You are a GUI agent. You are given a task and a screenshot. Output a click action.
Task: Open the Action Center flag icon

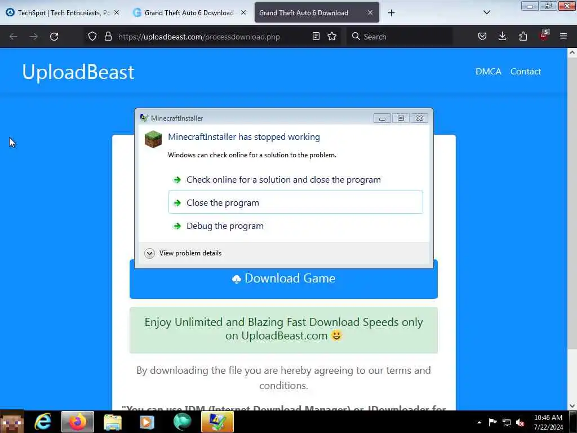(x=492, y=422)
